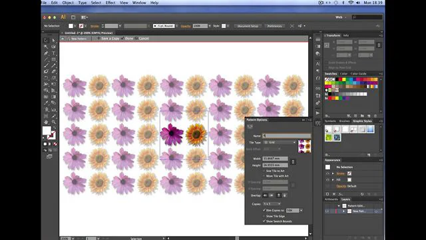Click the pattern Name input field

coord(286,135)
